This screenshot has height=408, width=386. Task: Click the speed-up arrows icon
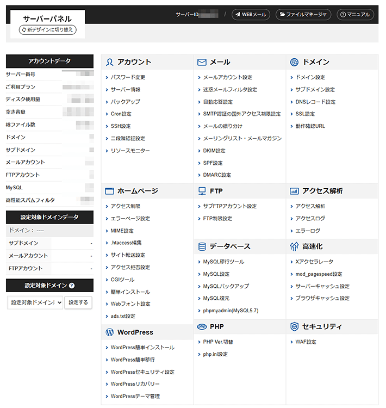(294, 246)
